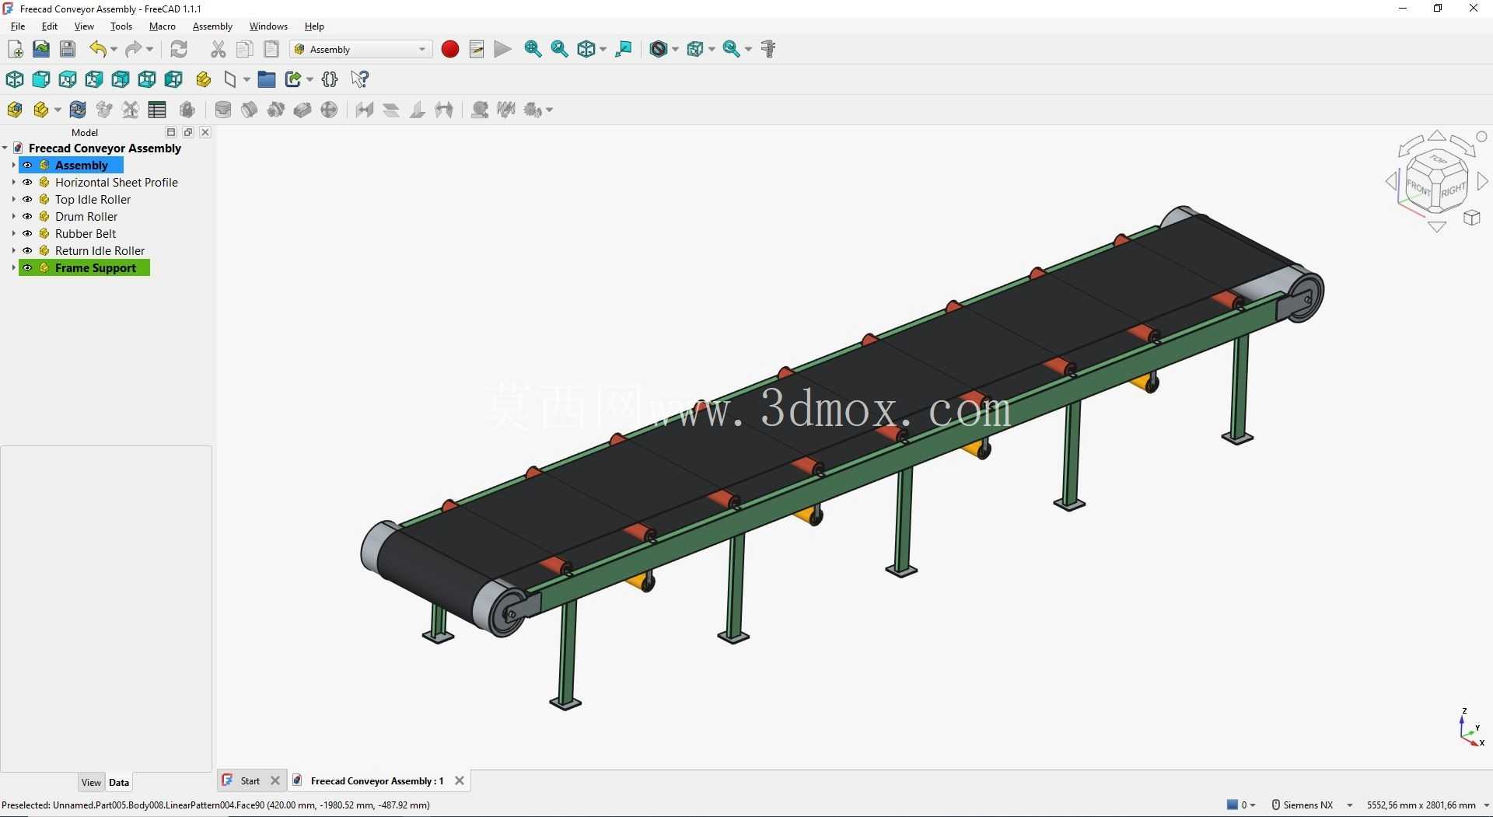1493x817 pixels.
Task: Open the Edit menu
Action: [x=50, y=26]
